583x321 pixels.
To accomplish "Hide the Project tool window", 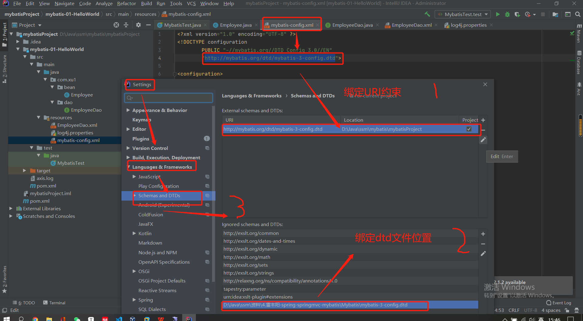I will tap(148, 25).
